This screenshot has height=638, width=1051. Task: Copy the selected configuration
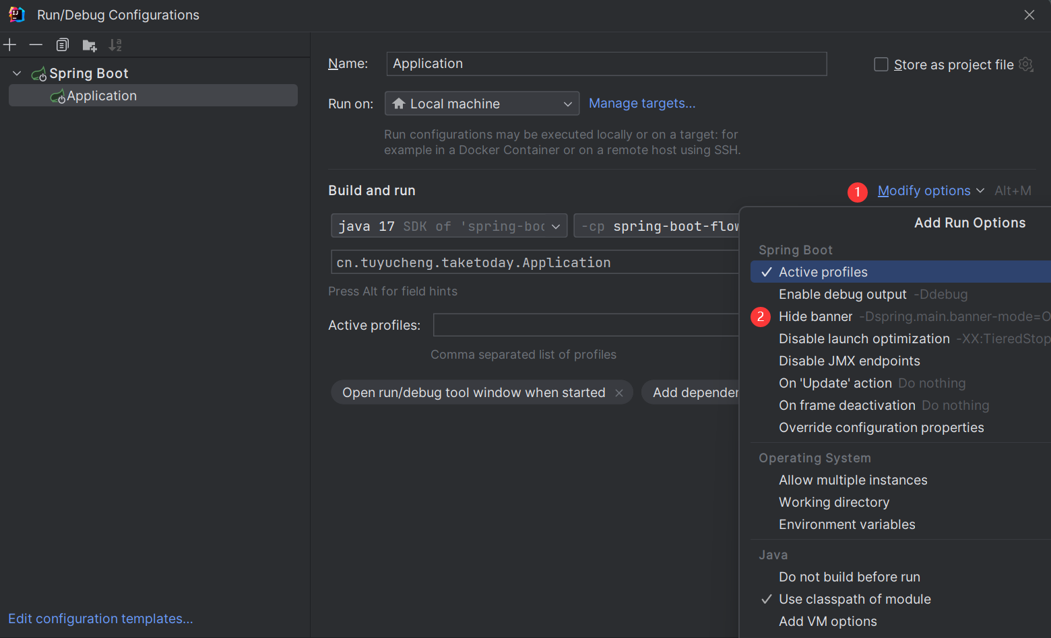pyautogui.click(x=63, y=45)
